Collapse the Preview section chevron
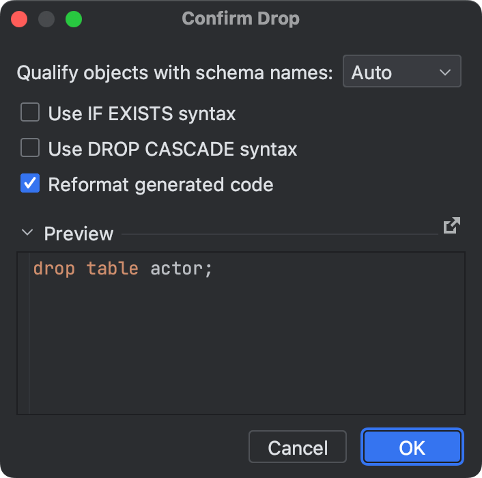Viewport: 482px width, 478px height. click(27, 233)
